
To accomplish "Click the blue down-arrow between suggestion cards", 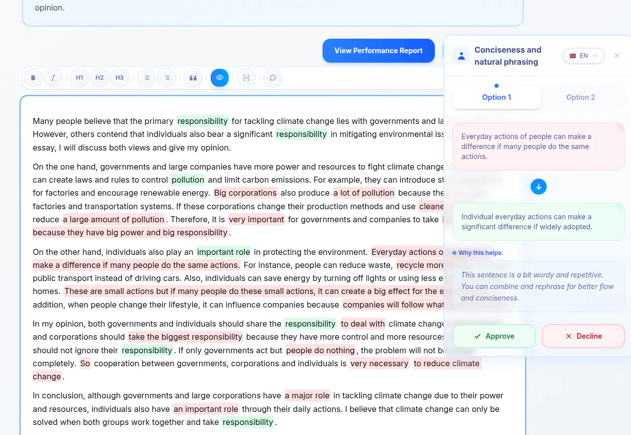I will (x=539, y=187).
